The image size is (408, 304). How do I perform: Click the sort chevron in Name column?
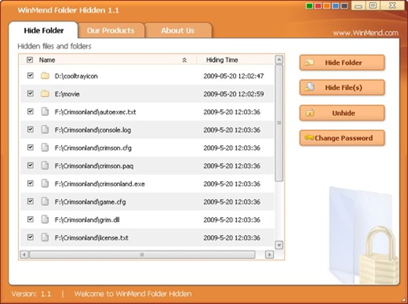(x=184, y=60)
